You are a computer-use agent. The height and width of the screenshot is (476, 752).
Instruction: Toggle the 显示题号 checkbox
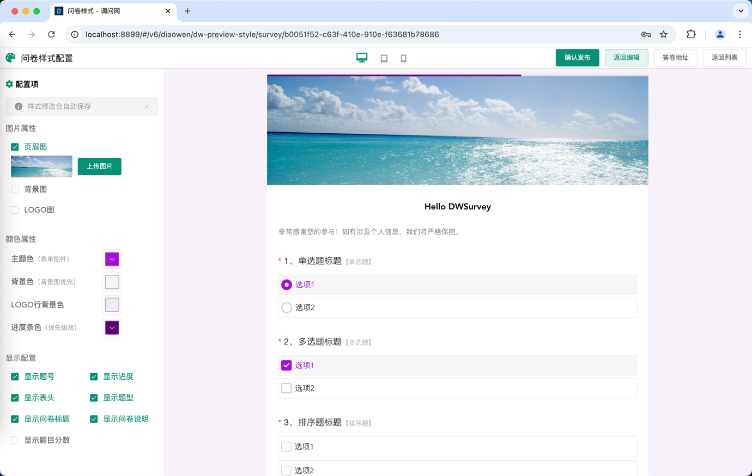point(15,376)
